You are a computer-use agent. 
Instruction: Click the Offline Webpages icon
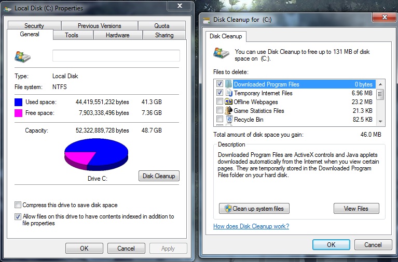click(x=229, y=102)
